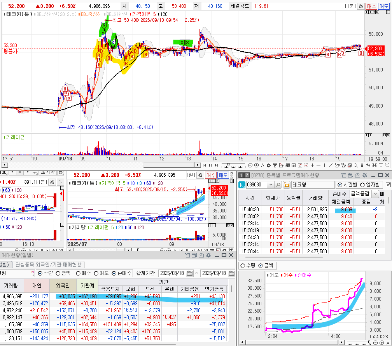Screen dimensions: 392x346
Task: Click blue K logo icon beside stock code
Action: coord(242,185)
